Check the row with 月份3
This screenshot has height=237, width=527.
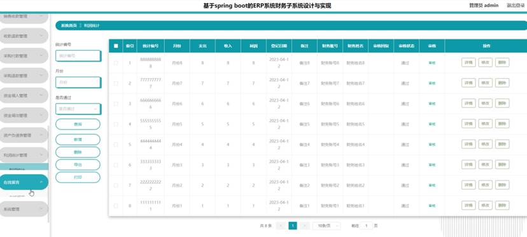point(116,165)
